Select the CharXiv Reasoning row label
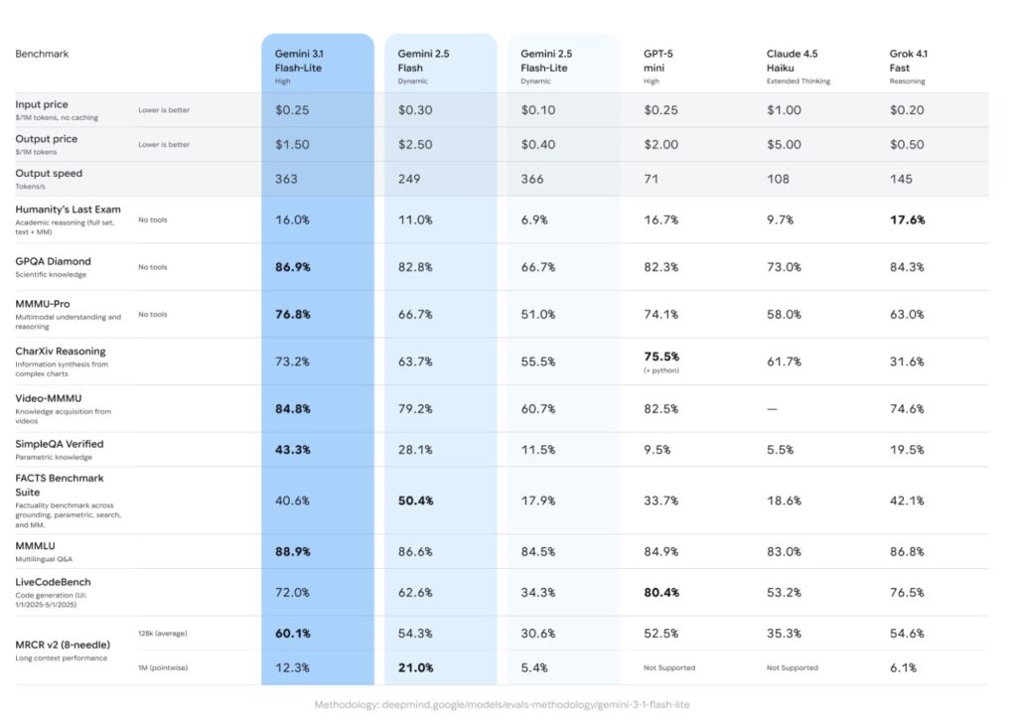The height and width of the screenshot is (726, 1017). coord(61,352)
